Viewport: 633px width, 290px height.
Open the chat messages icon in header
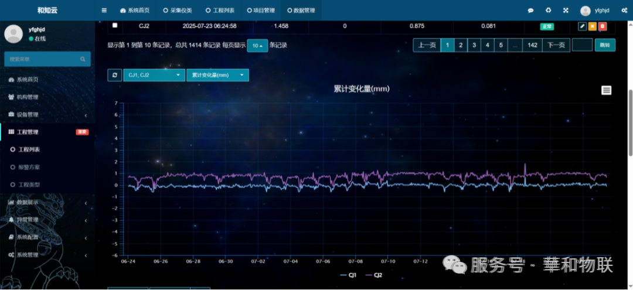tap(531, 11)
